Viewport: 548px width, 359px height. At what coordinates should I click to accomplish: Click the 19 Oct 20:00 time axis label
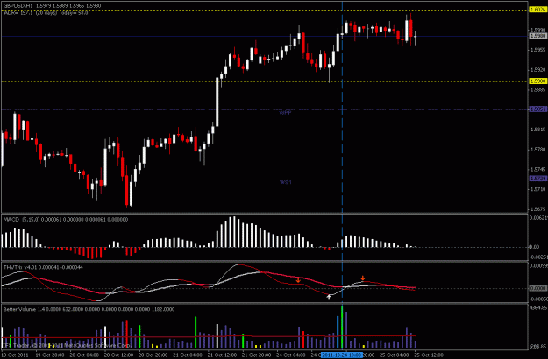(x=50, y=355)
